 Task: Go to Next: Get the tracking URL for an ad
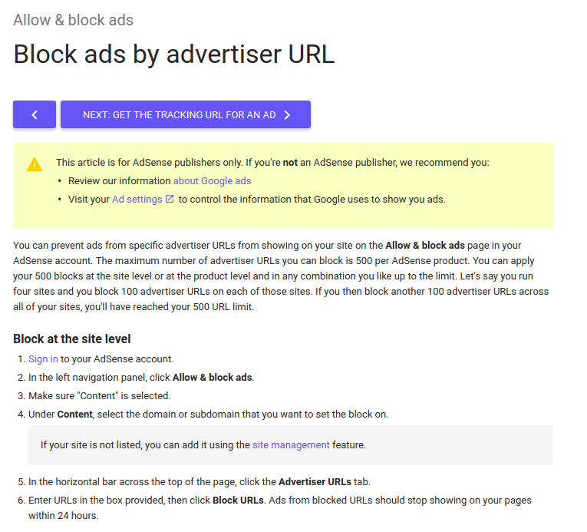point(186,114)
